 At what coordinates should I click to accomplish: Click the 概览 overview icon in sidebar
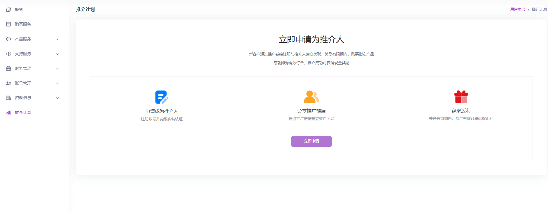[8, 10]
